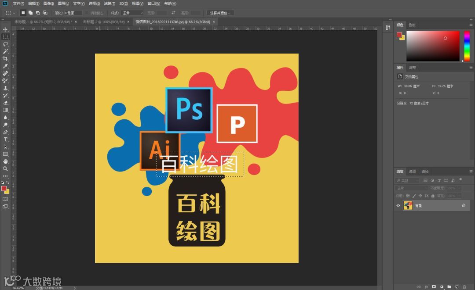Select the Eraser tool

tap(5, 103)
